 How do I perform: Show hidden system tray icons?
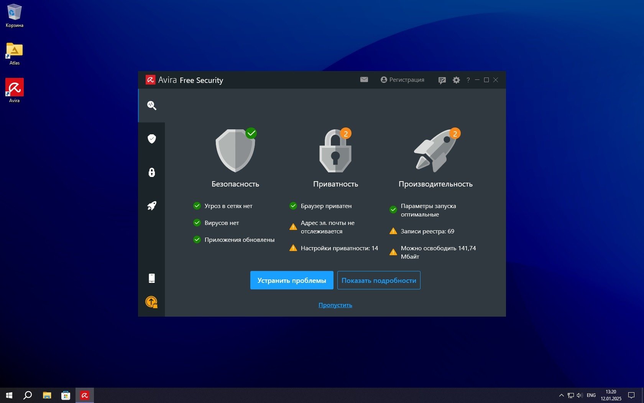point(561,395)
